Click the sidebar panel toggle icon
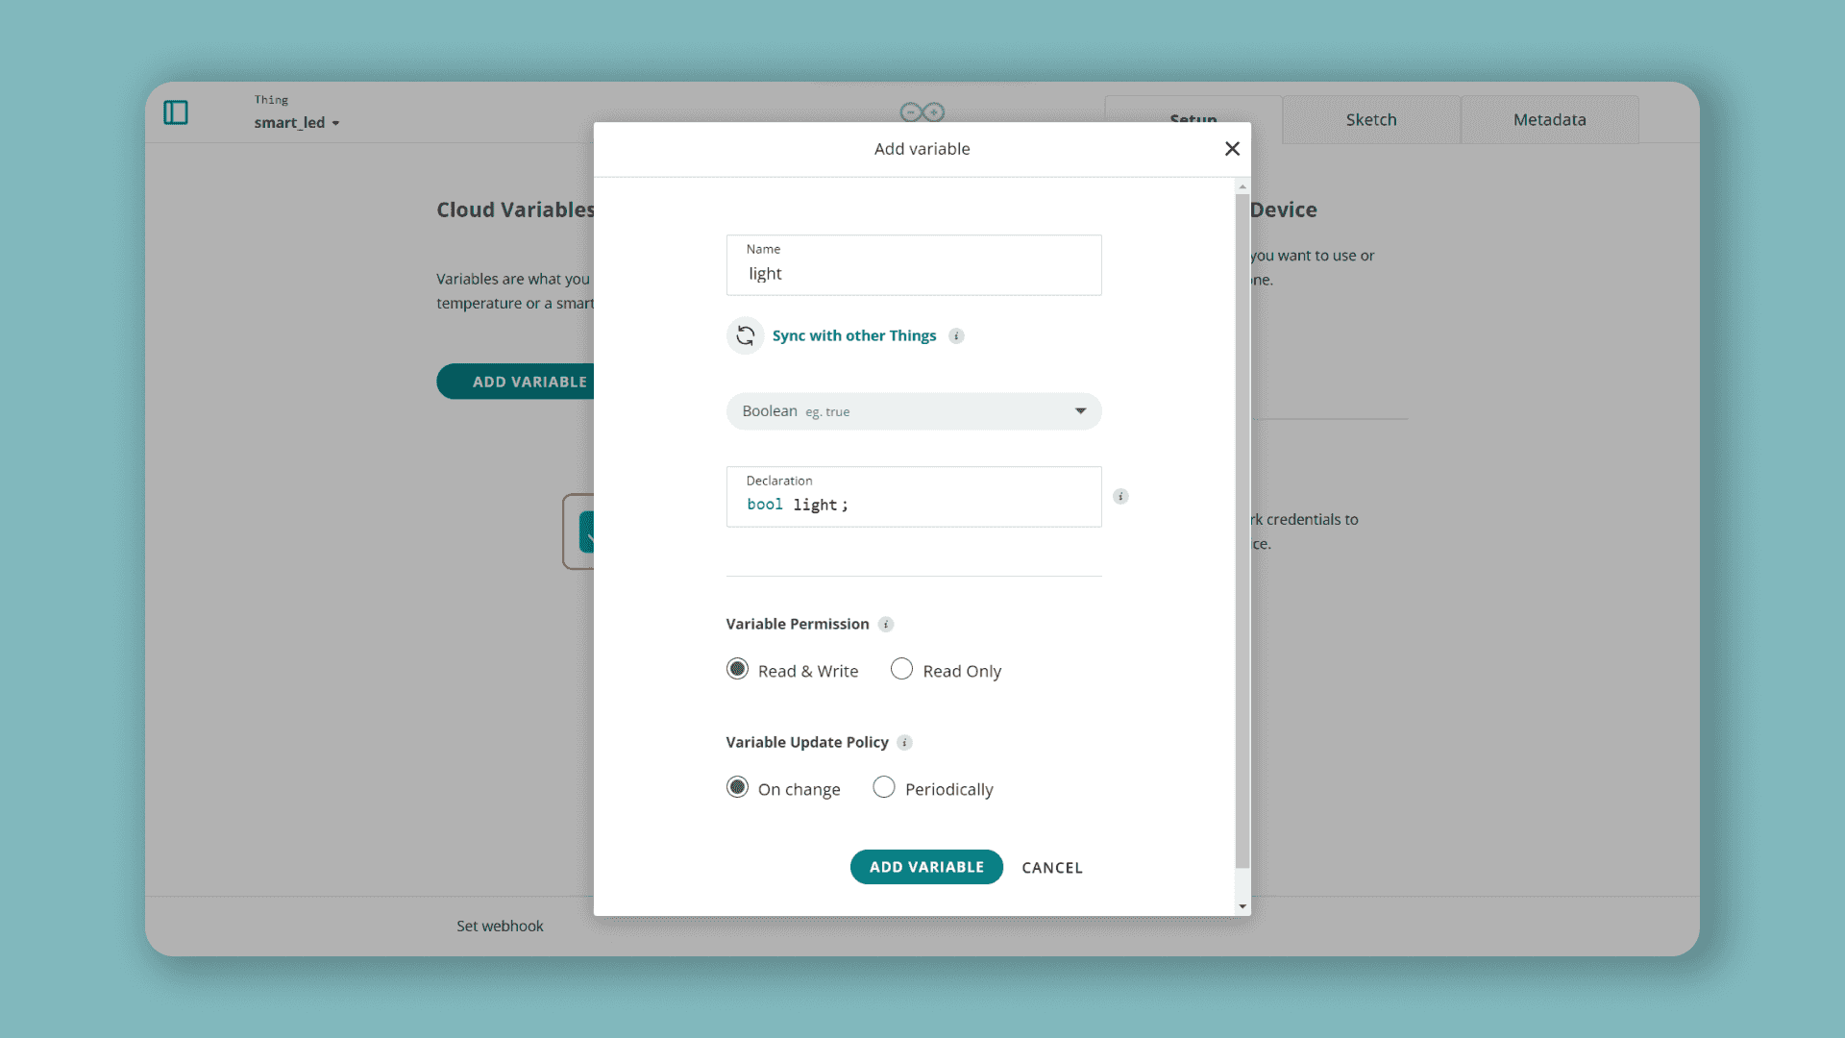 pos(176,112)
